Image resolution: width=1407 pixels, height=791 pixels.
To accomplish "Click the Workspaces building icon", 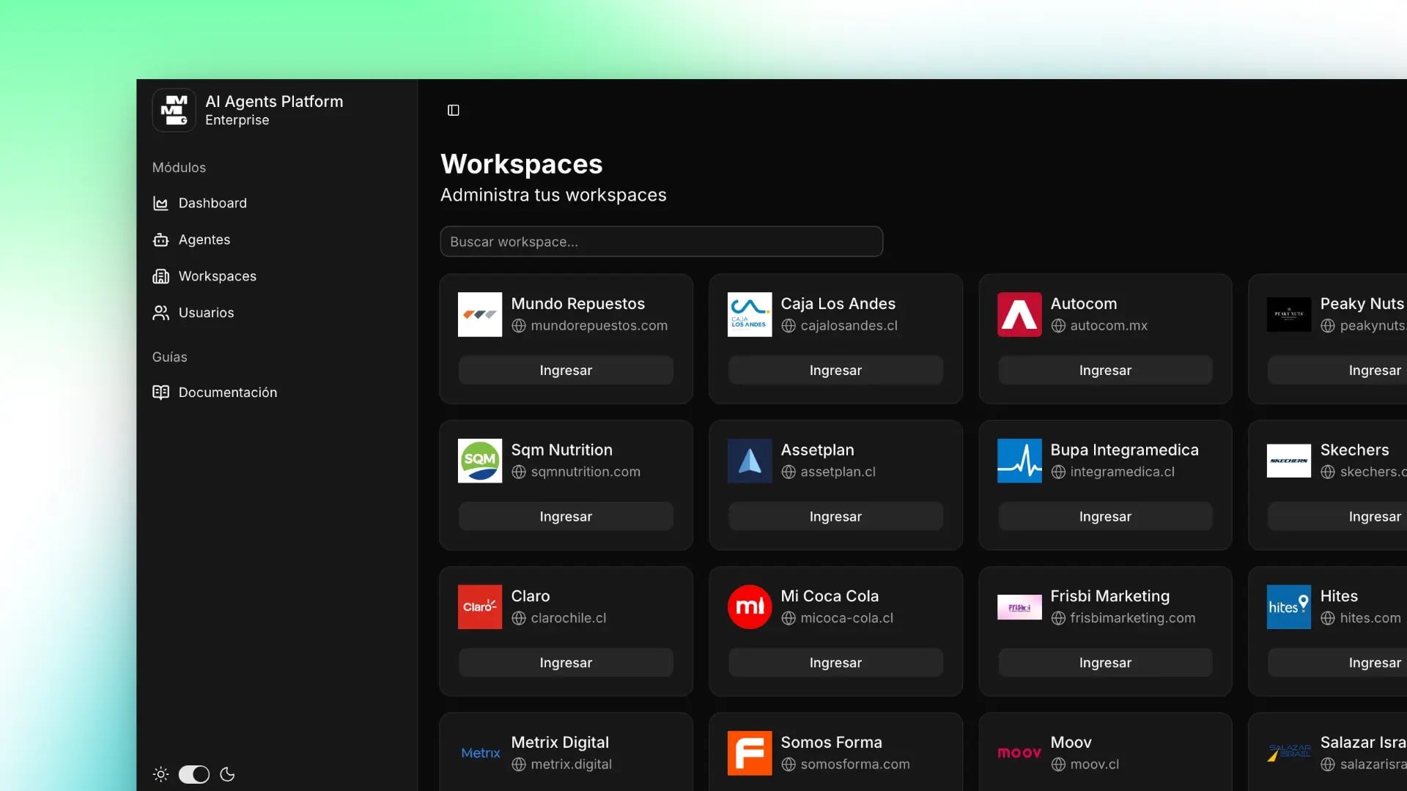I will coord(160,276).
